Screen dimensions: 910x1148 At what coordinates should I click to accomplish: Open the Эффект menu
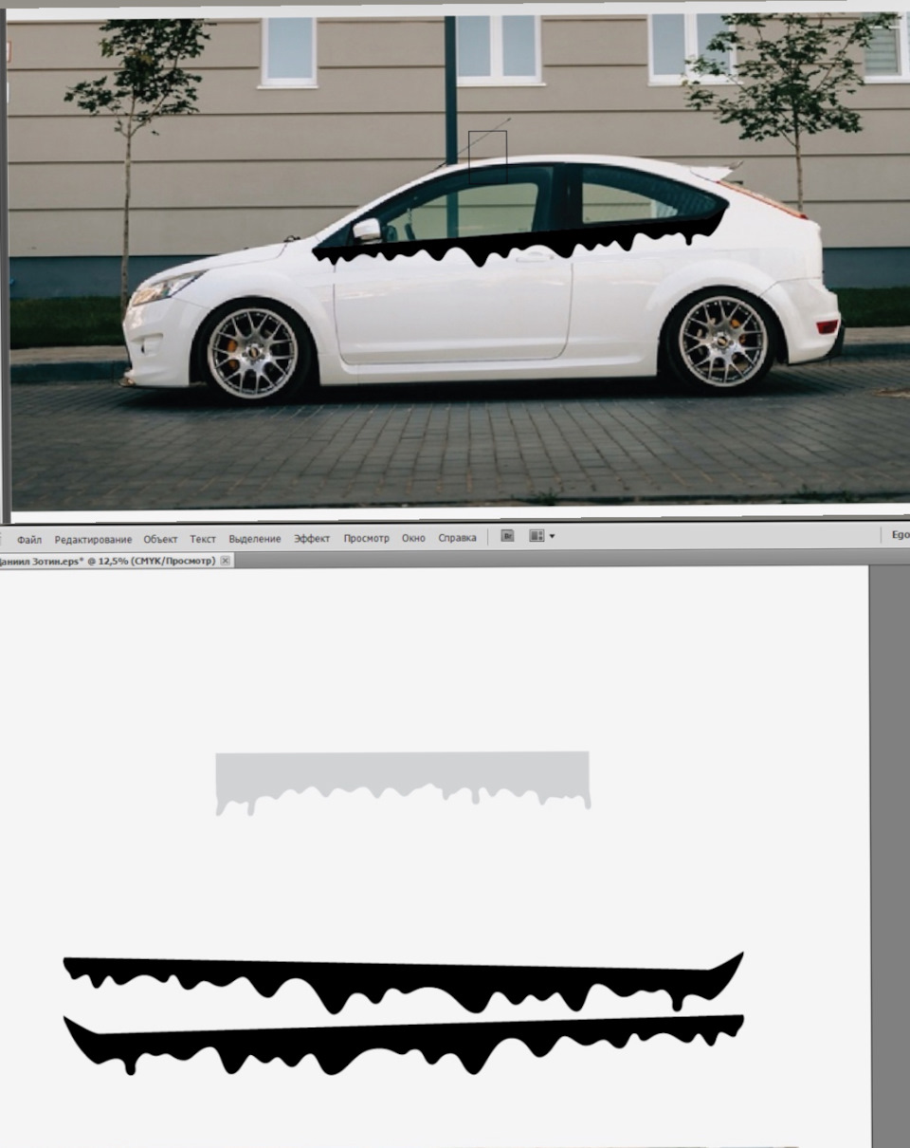312,539
